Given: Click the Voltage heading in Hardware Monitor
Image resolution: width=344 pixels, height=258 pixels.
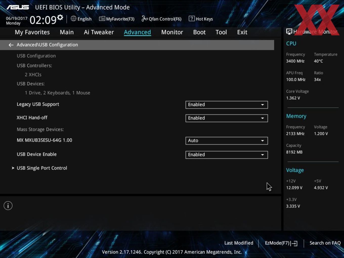Looking at the screenshot, I should 295,170.
